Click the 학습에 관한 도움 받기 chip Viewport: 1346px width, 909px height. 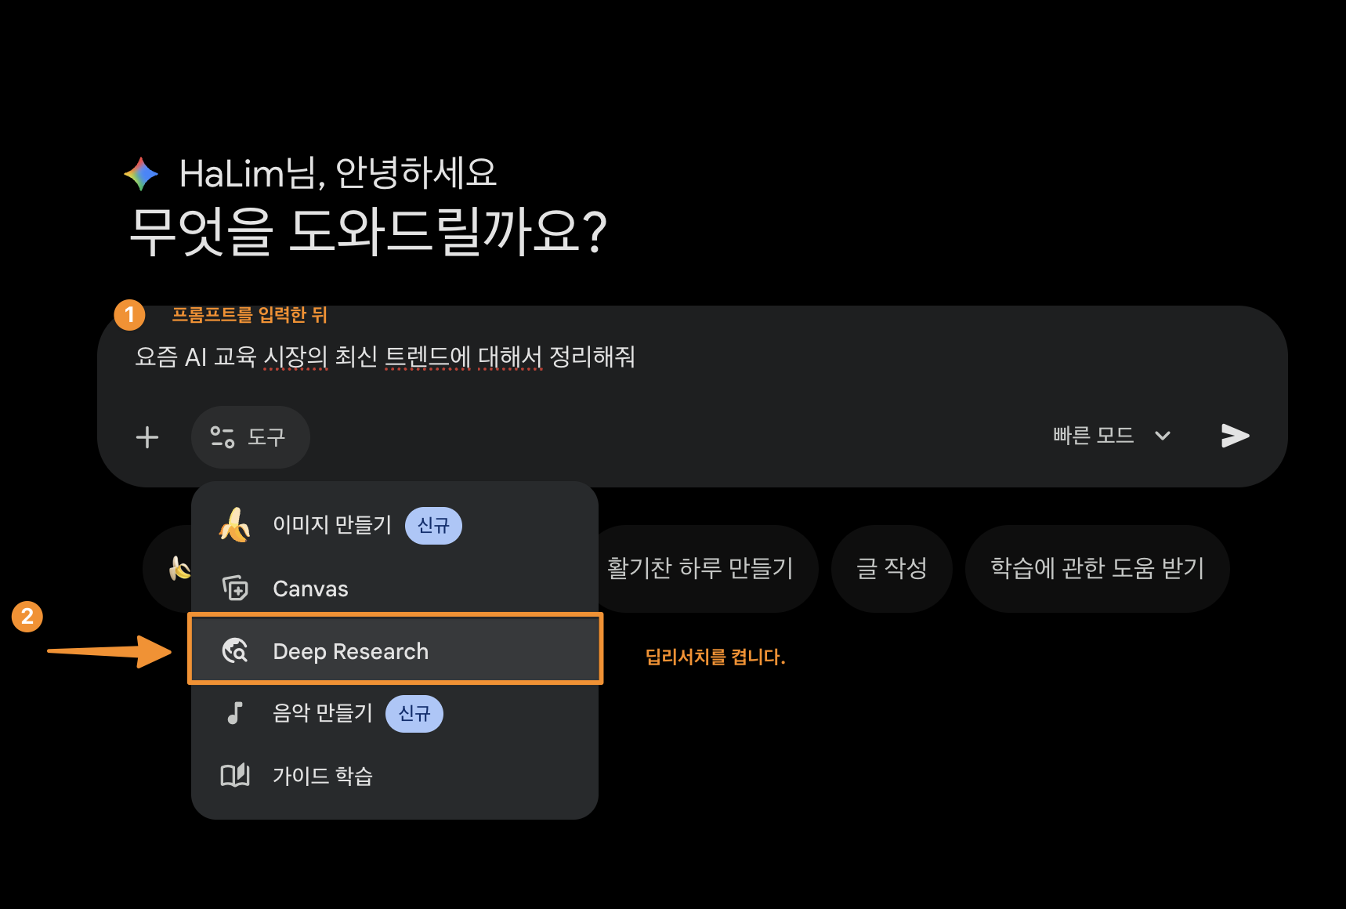(x=1096, y=568)
